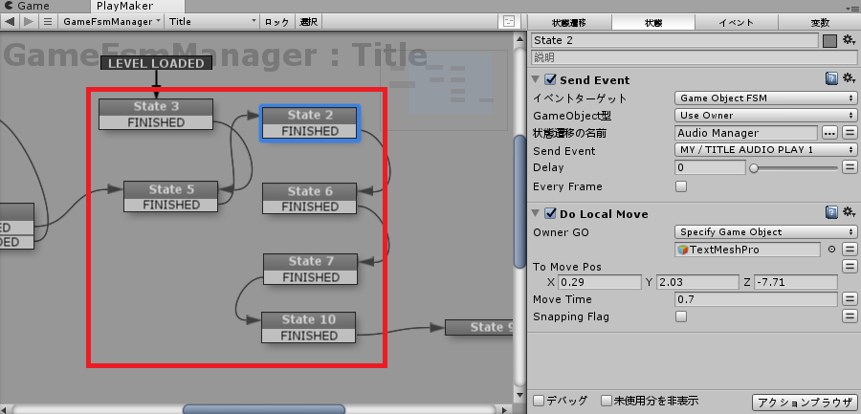This screenshot has height=414, width=861.
Task: Open the State 2 color swatch
Action: pos(829,40)
